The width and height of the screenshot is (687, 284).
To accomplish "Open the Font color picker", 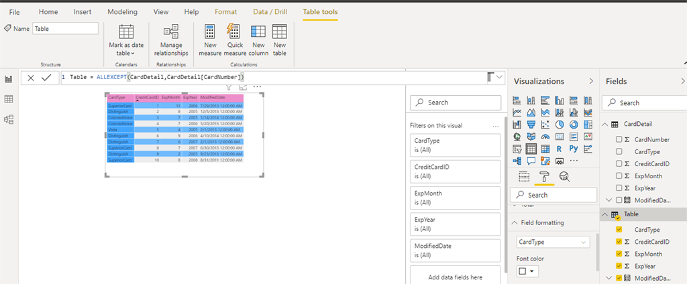I will tap(527, 271).
